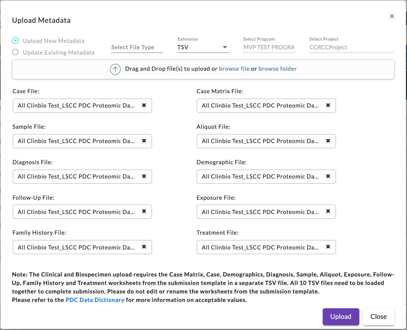This screenshot has width=407, height=330.
Task: Click the Select Project field
Action: pos(351,47)
